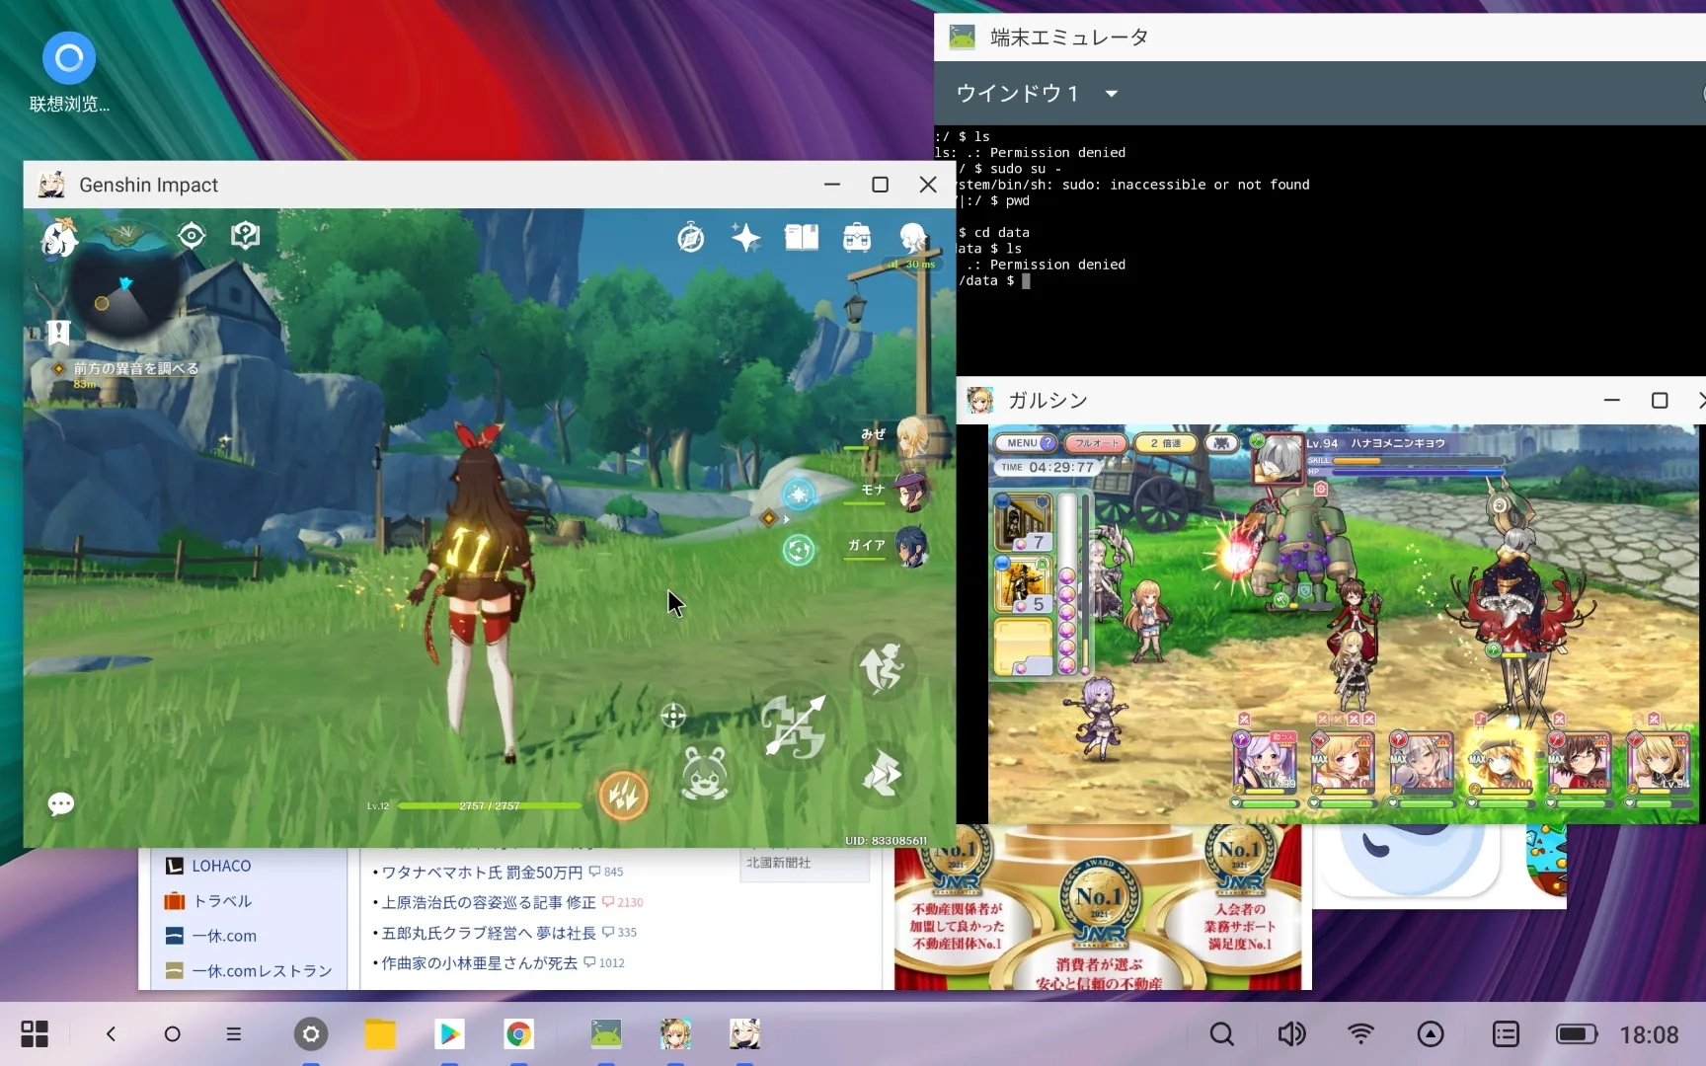The image size is (1706, 1066).
Task: Switch to Genshin Impact taskbar icon
Action: point(744,1034)
